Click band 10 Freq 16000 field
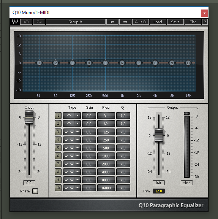 [x=106, y=188]
